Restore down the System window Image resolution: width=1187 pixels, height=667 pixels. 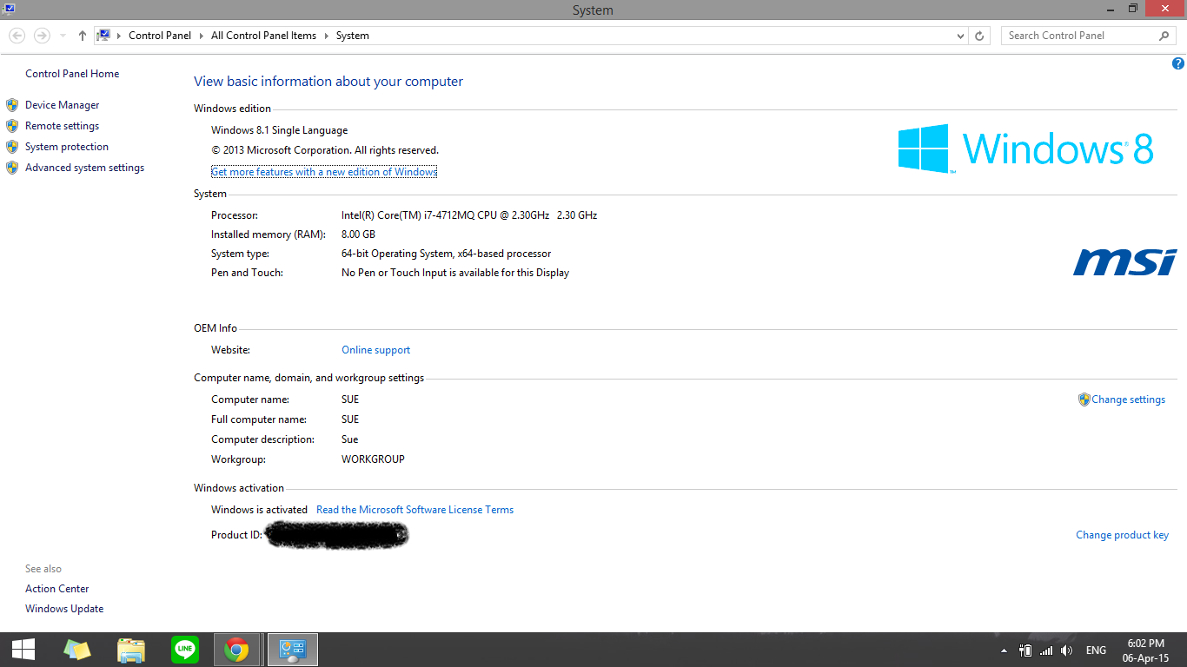point(1132,8)
